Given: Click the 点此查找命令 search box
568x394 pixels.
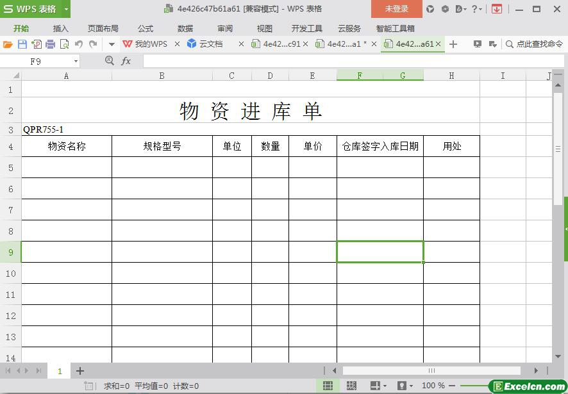Looking at the screenshot, I should click(534, 44).
